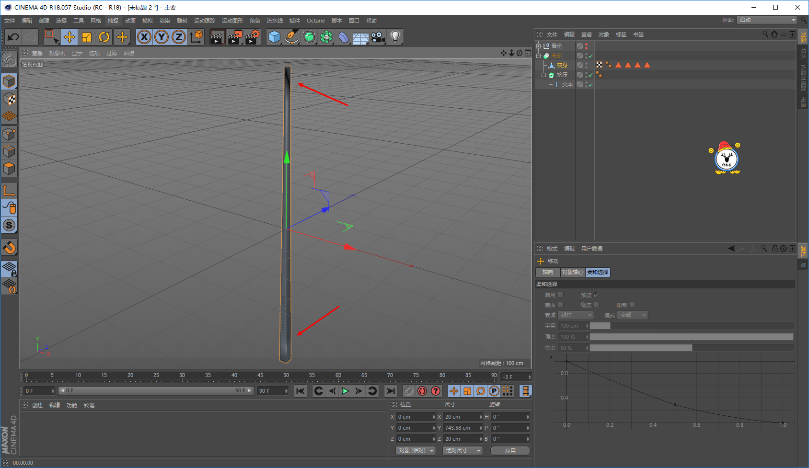Click the 应用 apply button
Screen dimensions: 809x468
click(x=510, y=450)
